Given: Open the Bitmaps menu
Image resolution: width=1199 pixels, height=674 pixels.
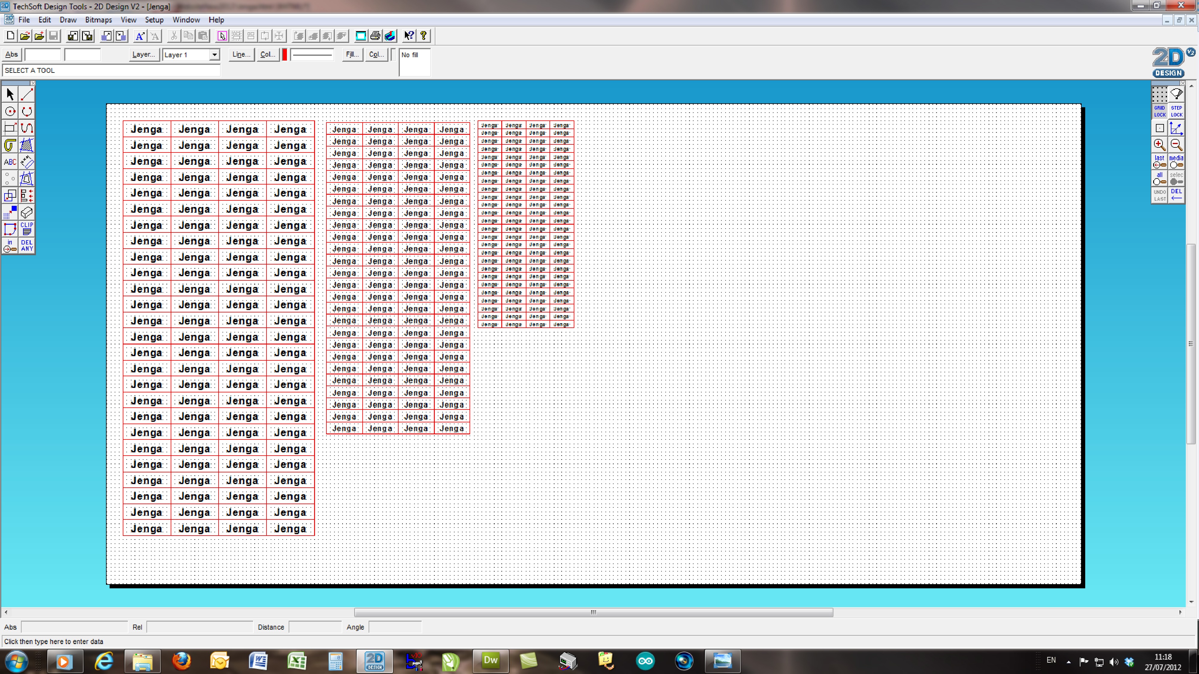Looking at the screenshot, I should click(x=98, y=19).
